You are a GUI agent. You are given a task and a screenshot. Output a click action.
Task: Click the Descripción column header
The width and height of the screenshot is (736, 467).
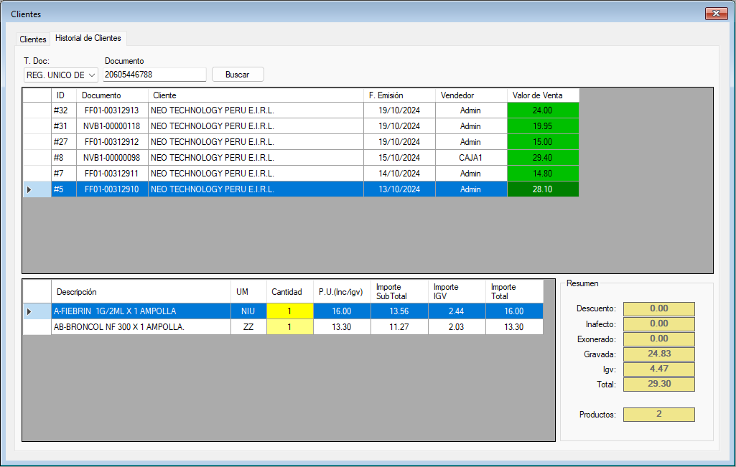[x=77, y=292]
